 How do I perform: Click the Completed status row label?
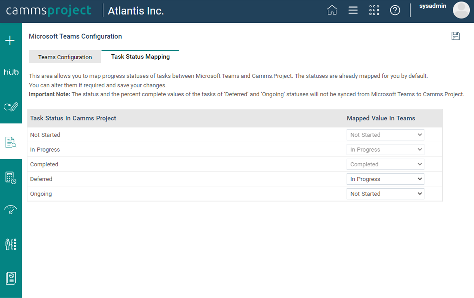click(44, 164)
